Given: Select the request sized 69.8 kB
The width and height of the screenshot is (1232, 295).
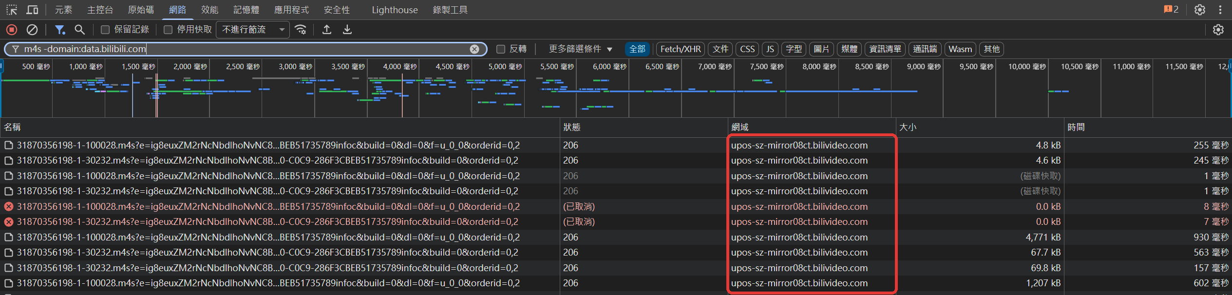Looking at the screenshot, I should tap(616, 268).
